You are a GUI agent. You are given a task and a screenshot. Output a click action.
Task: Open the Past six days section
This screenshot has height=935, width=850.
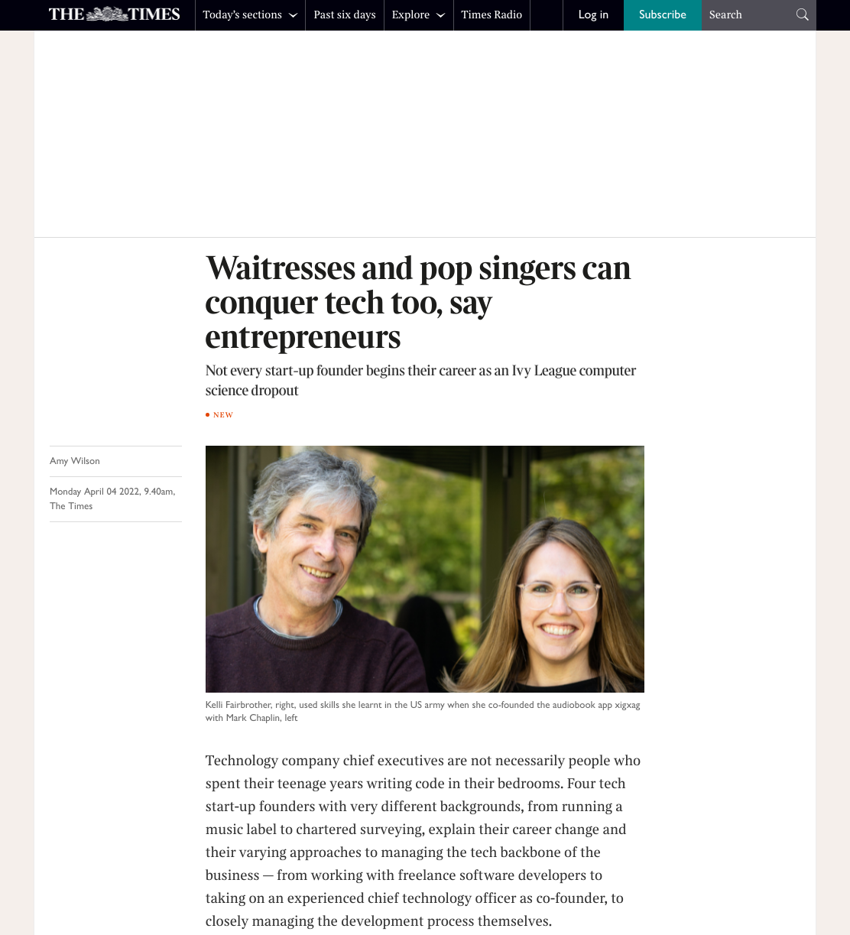tap(345, 15)
